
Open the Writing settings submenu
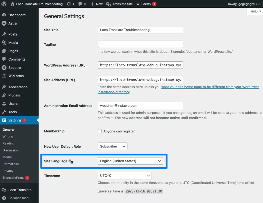pyautogui.click(x=8, y=137)
